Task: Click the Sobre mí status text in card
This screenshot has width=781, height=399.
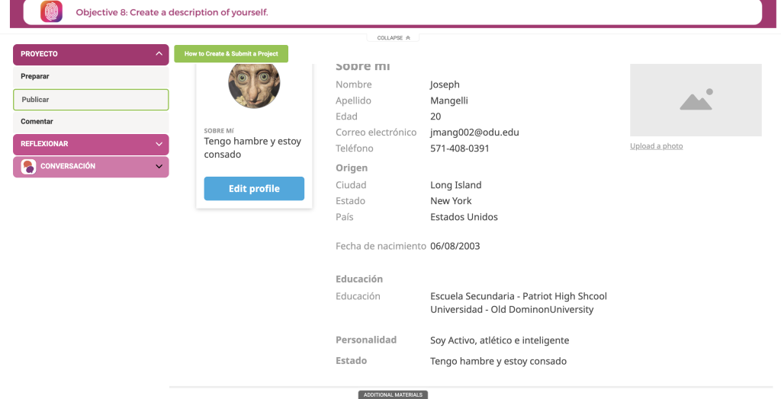Action: pos(252,148)
